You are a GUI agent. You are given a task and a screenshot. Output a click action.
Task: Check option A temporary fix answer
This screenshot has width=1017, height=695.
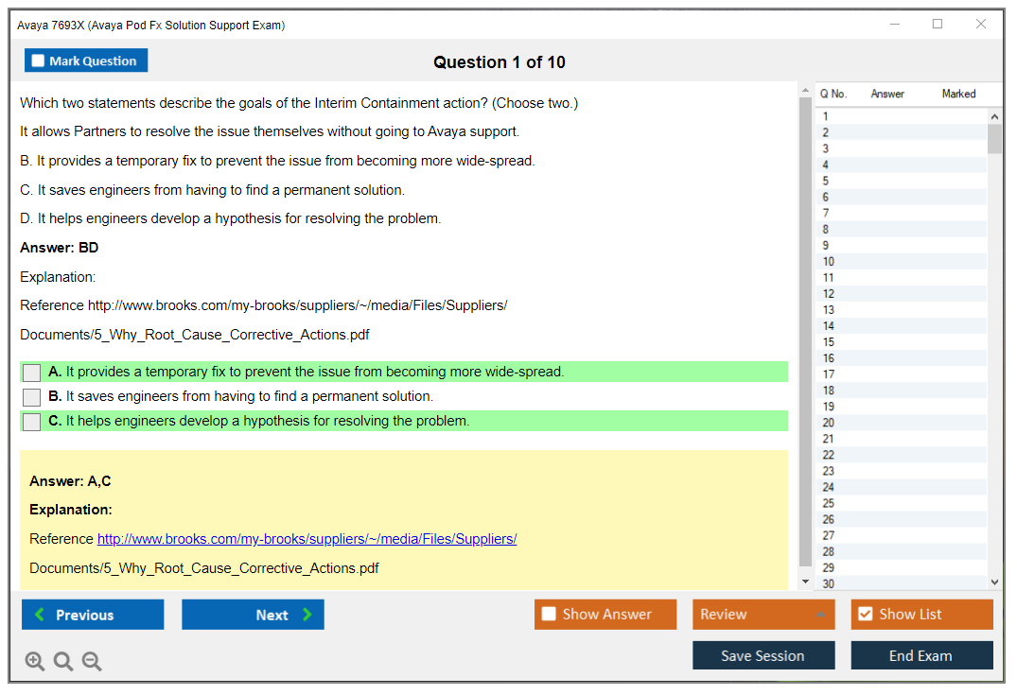point(32,373)
